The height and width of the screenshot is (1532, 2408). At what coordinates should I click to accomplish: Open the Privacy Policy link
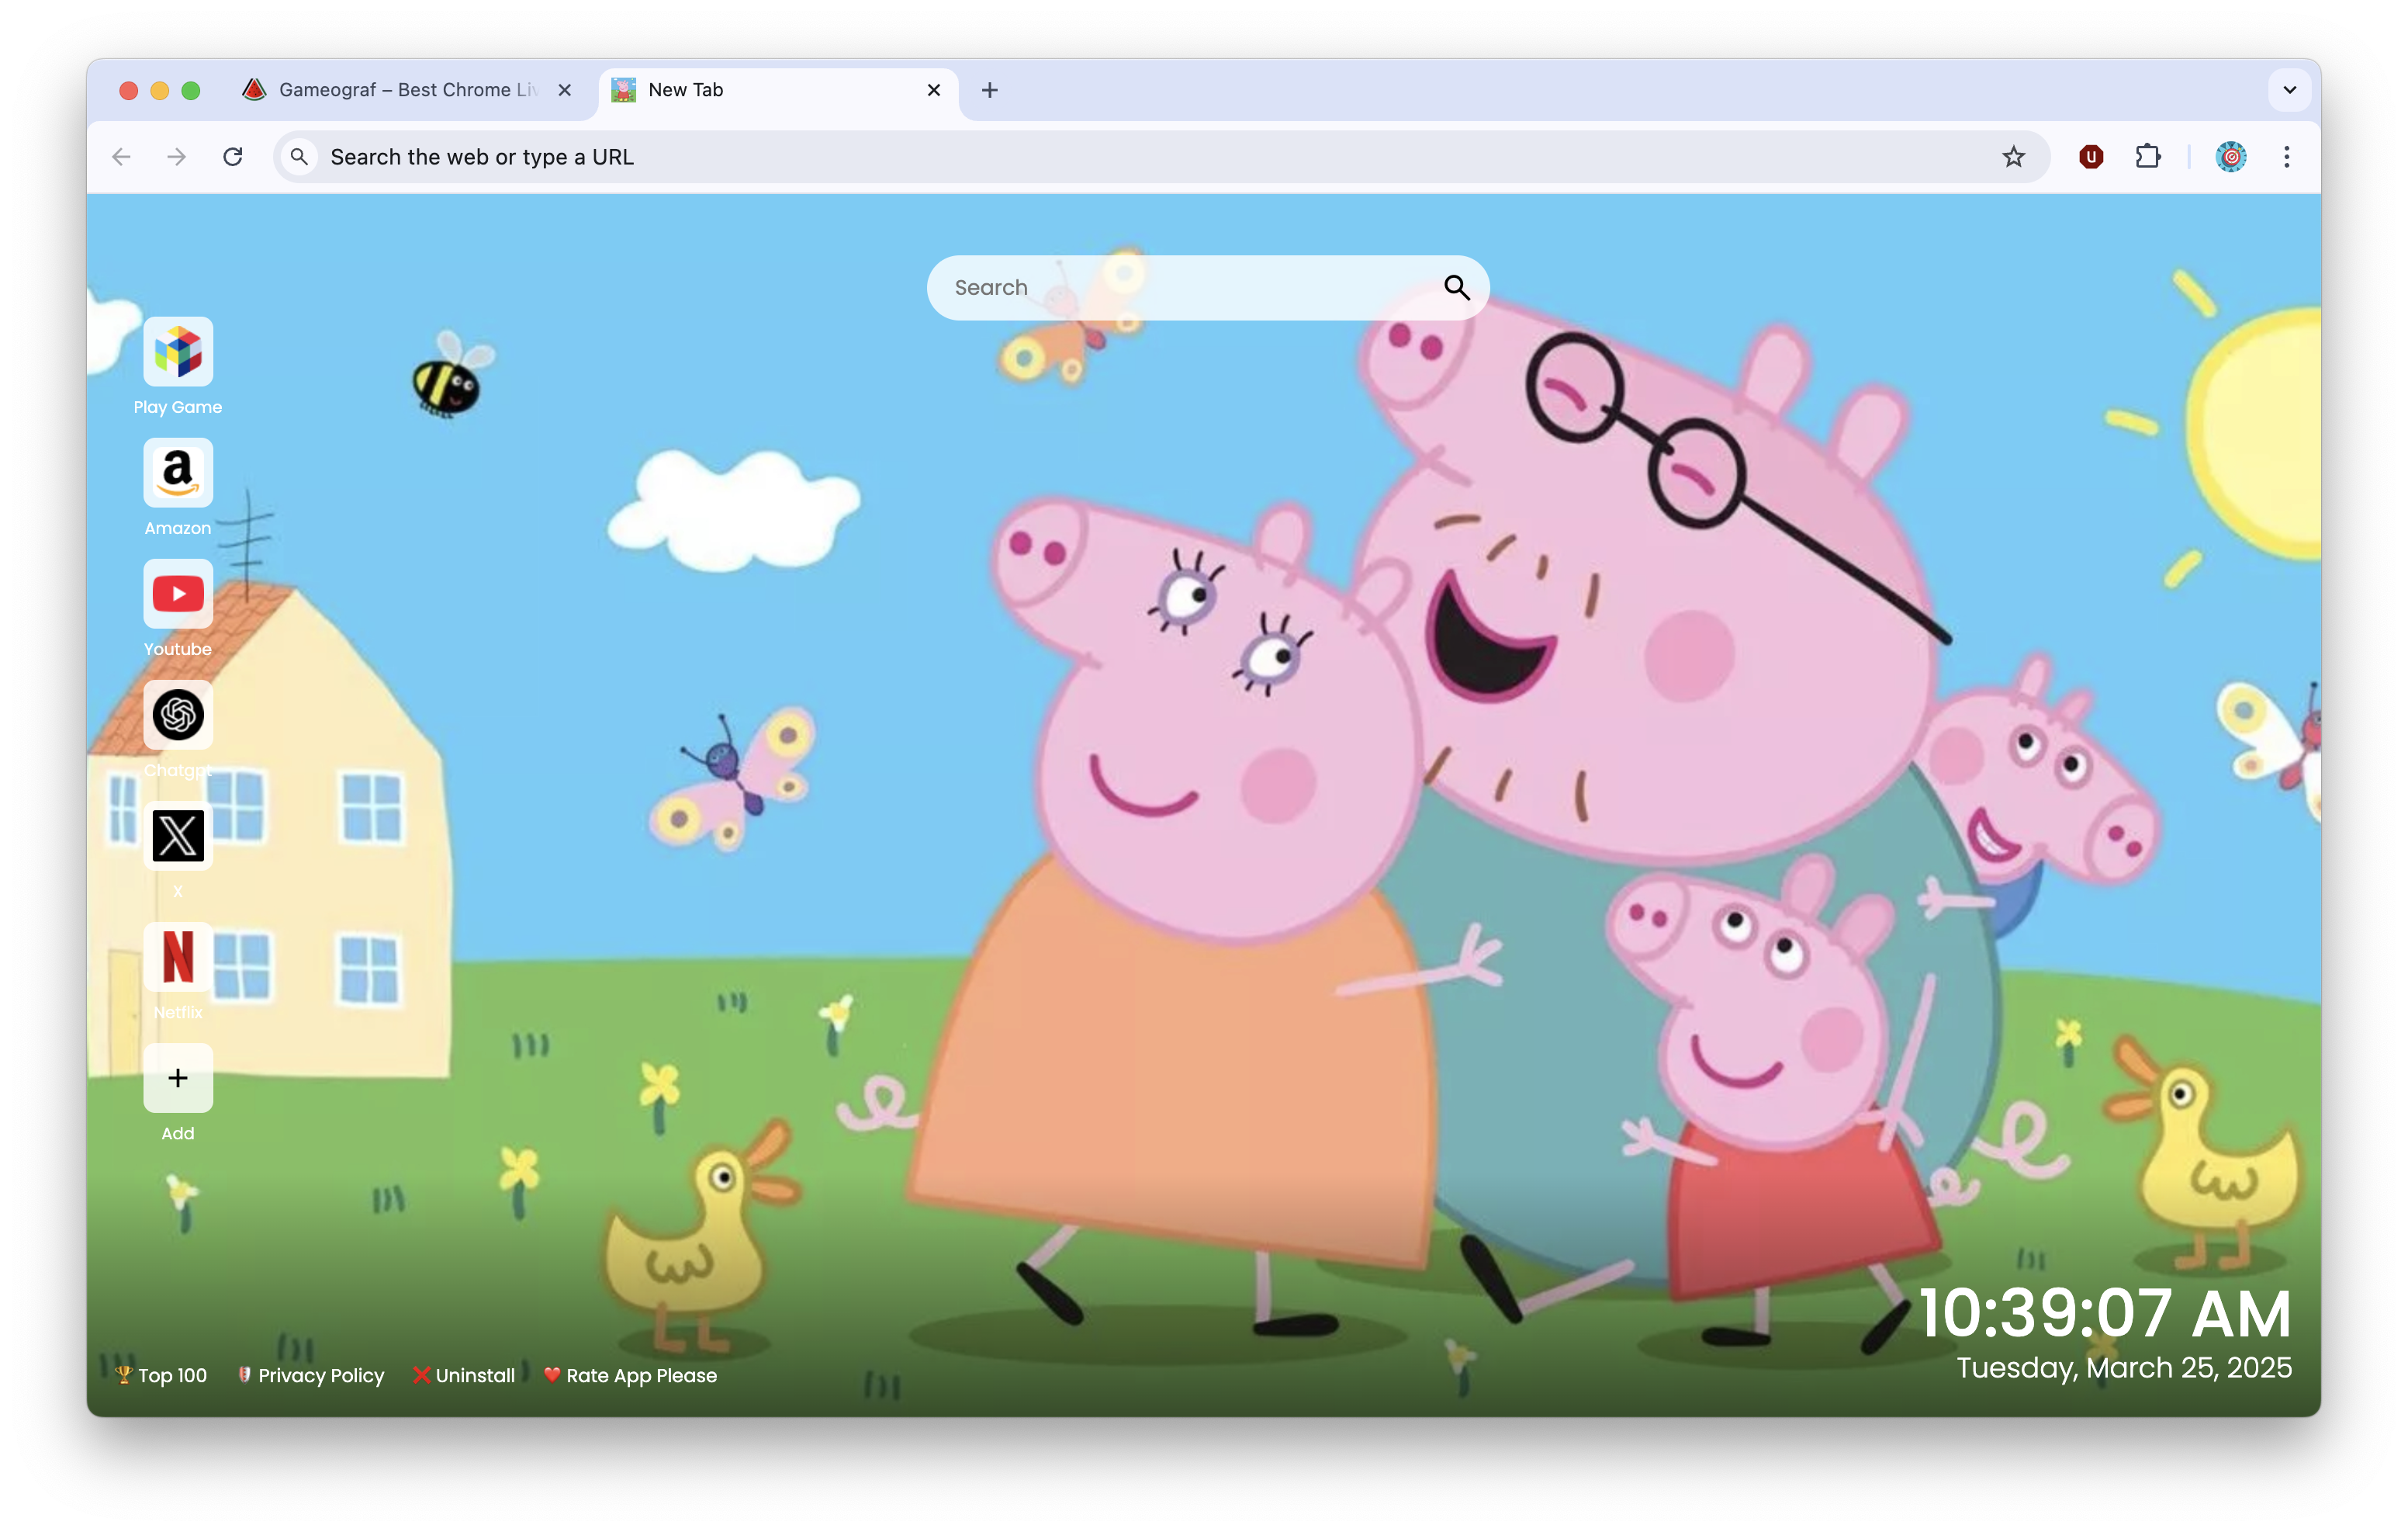pyautogui.click(x=311, y=1376)
